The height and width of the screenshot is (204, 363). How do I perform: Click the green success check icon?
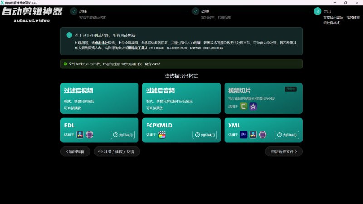tap(65, 64)
